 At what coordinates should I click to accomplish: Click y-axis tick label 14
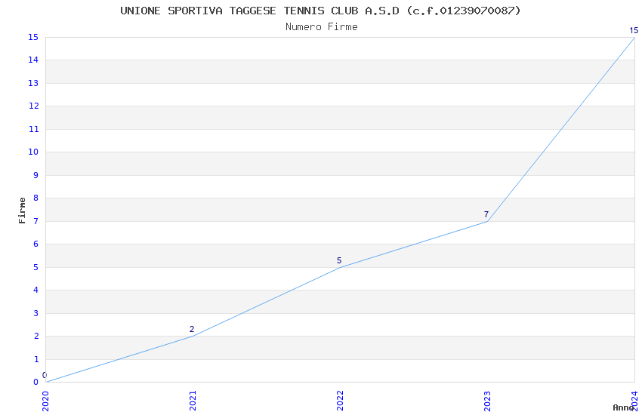33,60
